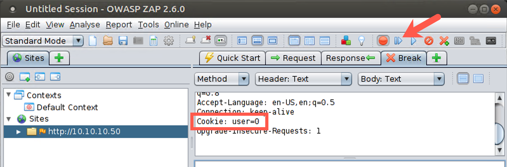The height and width of the screenshot is (167, 507).
Task: Click the request pane scrollbar down arrow
Action: click(499, 150)
